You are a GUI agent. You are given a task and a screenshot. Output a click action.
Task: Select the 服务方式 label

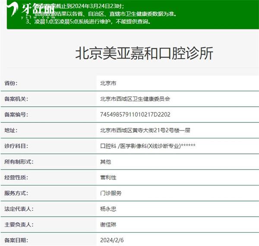point(16,193)
